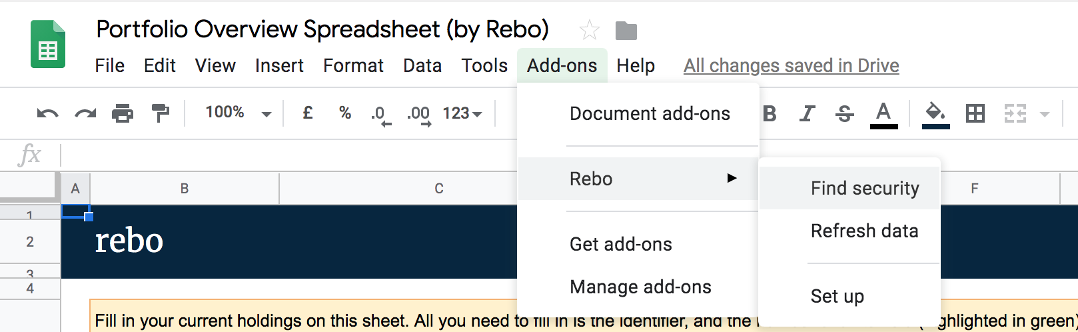Toggle bold formatting
The image size is (1078, 332).
click(770, 114)
